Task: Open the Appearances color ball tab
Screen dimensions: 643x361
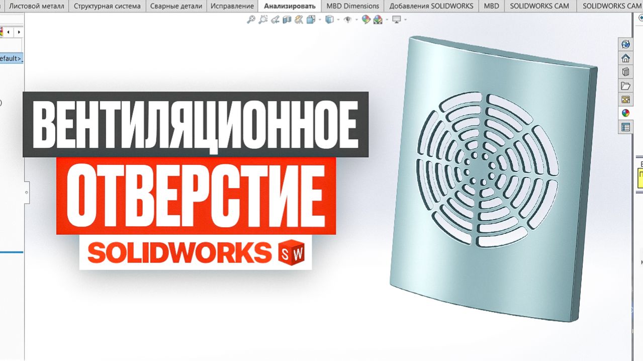Action: 625,113
